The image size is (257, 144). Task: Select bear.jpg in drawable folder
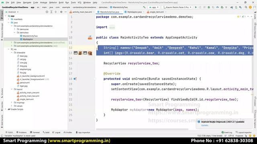[23, 56]
